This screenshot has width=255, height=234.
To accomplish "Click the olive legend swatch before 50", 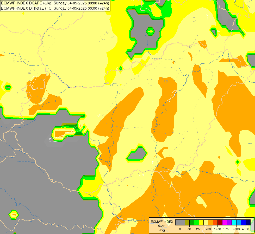I will click(187, 223).
